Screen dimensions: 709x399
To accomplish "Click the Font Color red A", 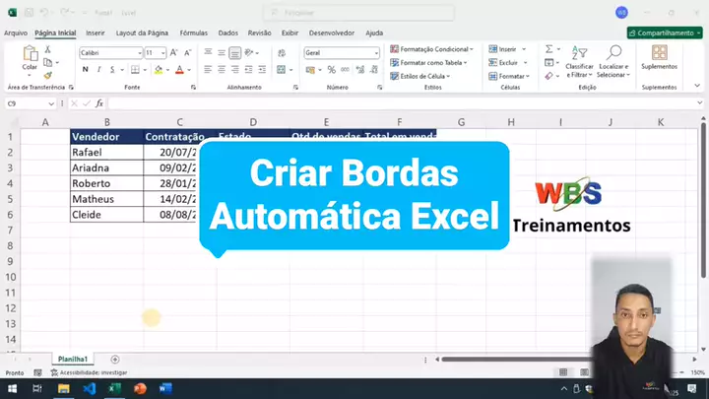I will pyautogui.click(x=179, y=69).
